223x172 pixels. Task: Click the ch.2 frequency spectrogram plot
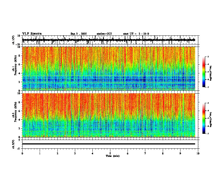(109, 115)
